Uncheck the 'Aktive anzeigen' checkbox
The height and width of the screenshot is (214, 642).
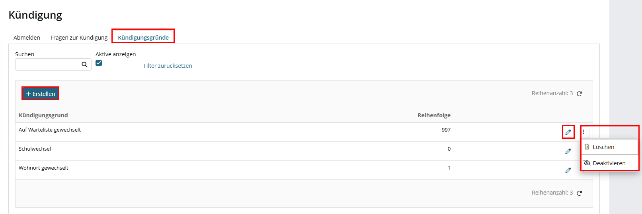coord(99,63)
